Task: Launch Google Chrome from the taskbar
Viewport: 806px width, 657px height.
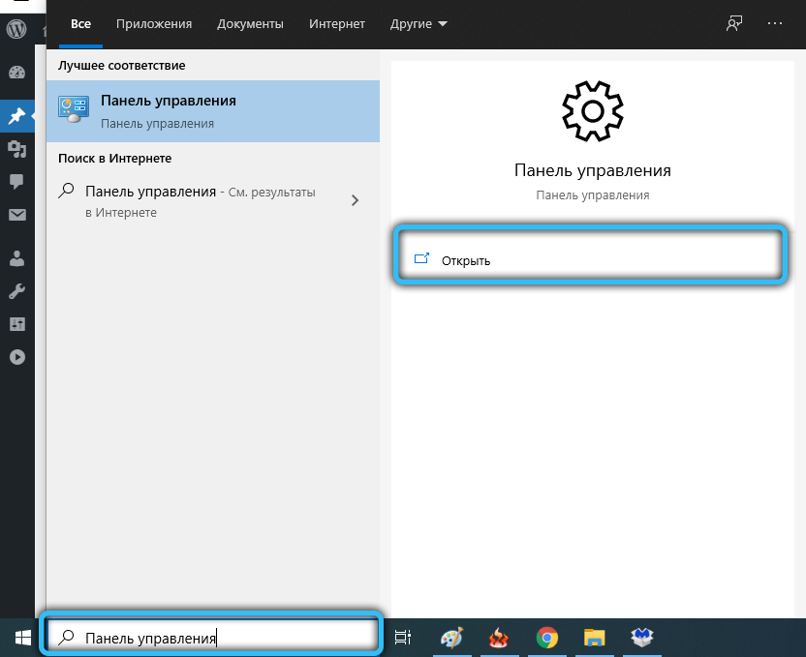Action: pos(547,637)
